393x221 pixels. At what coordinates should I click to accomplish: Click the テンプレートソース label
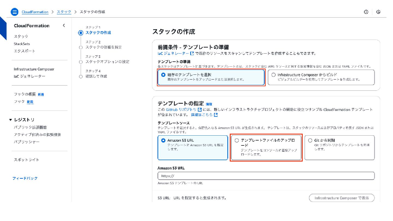tap(174, 123)
